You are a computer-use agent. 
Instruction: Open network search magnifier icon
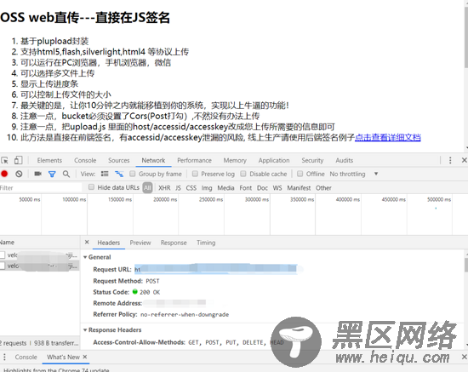click(66, 174)
